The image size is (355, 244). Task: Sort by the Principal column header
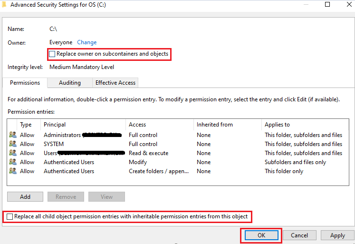[x=83, y=125]
